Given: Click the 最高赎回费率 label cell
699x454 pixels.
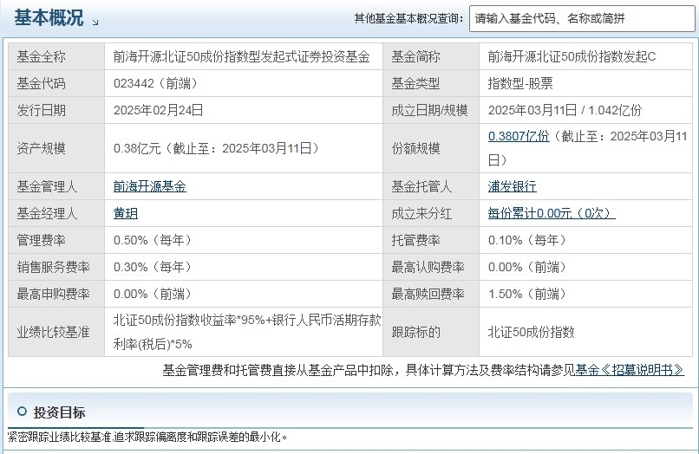Looking at the screenshot, I should coord(431,294).
